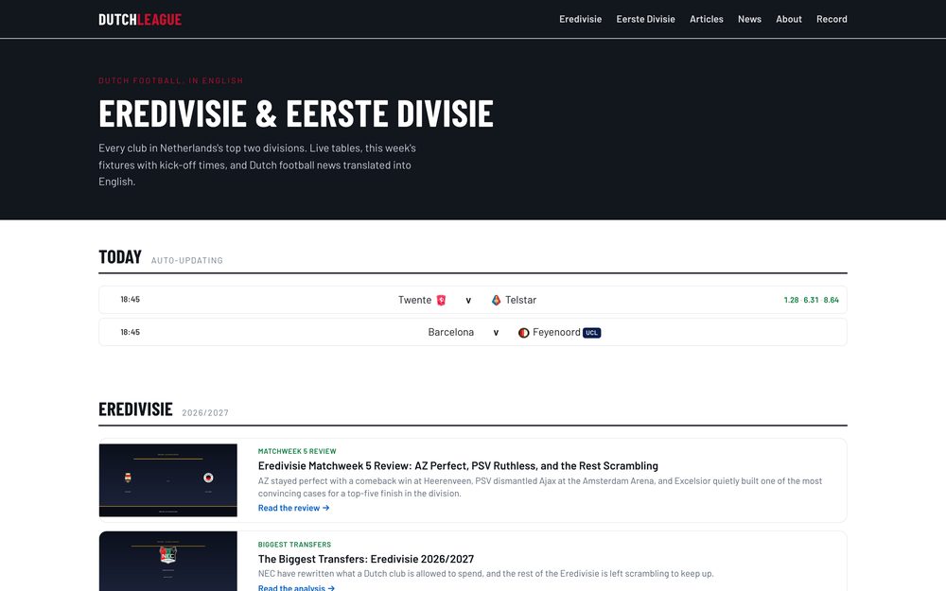Click the DUTCH FOOTBALL, IN ENGLISH tagline
The height and width of the screenshot is (591, 946).
point(170,80)
